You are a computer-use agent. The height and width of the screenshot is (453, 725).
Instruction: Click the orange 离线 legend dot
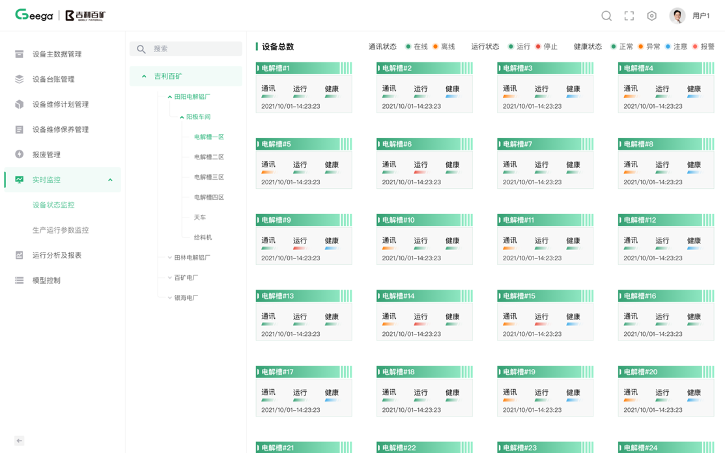point(435,47)
